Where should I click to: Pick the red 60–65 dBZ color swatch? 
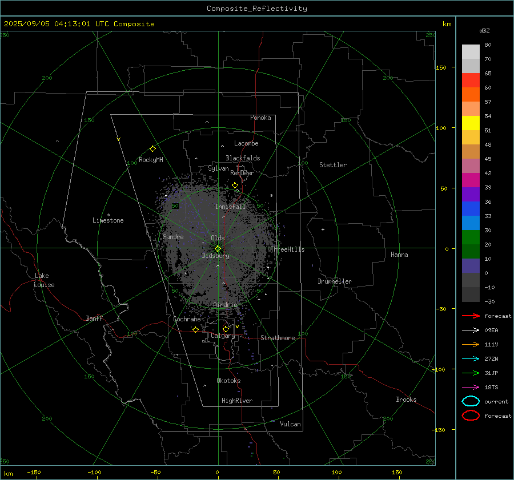[471, 80]
